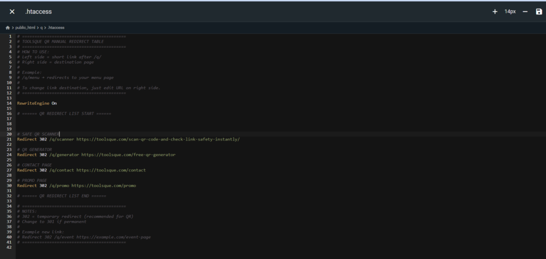Click 'TOOLSQUE QR MANUAL REDIRECT TABLE' comment
The width and height of the screenshot is (546, 259).
click(x=61, y=42)
